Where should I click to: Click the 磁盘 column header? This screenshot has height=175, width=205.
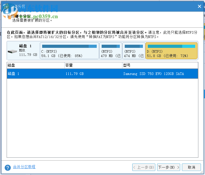click(36, 65)
